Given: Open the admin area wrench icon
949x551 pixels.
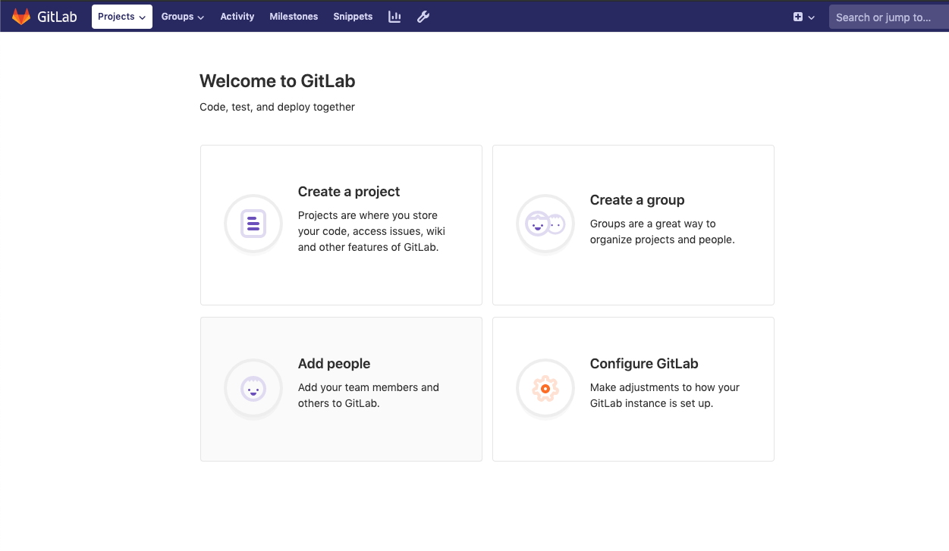Looking at the screenshot, I should (x=423, y=17).
